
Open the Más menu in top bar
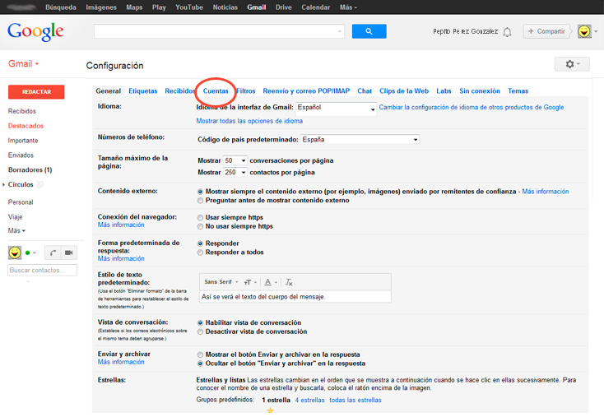click(348, 7)
